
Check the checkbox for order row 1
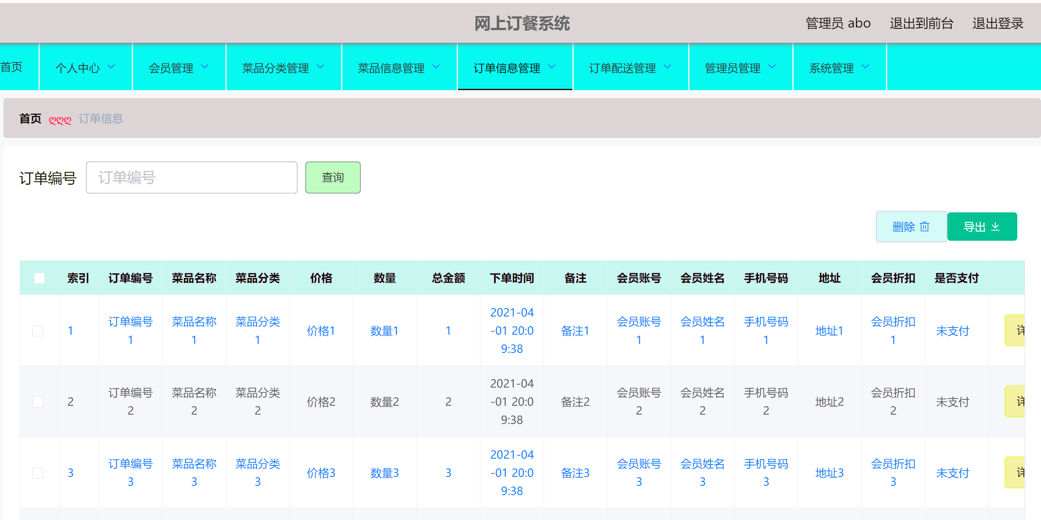38,330
